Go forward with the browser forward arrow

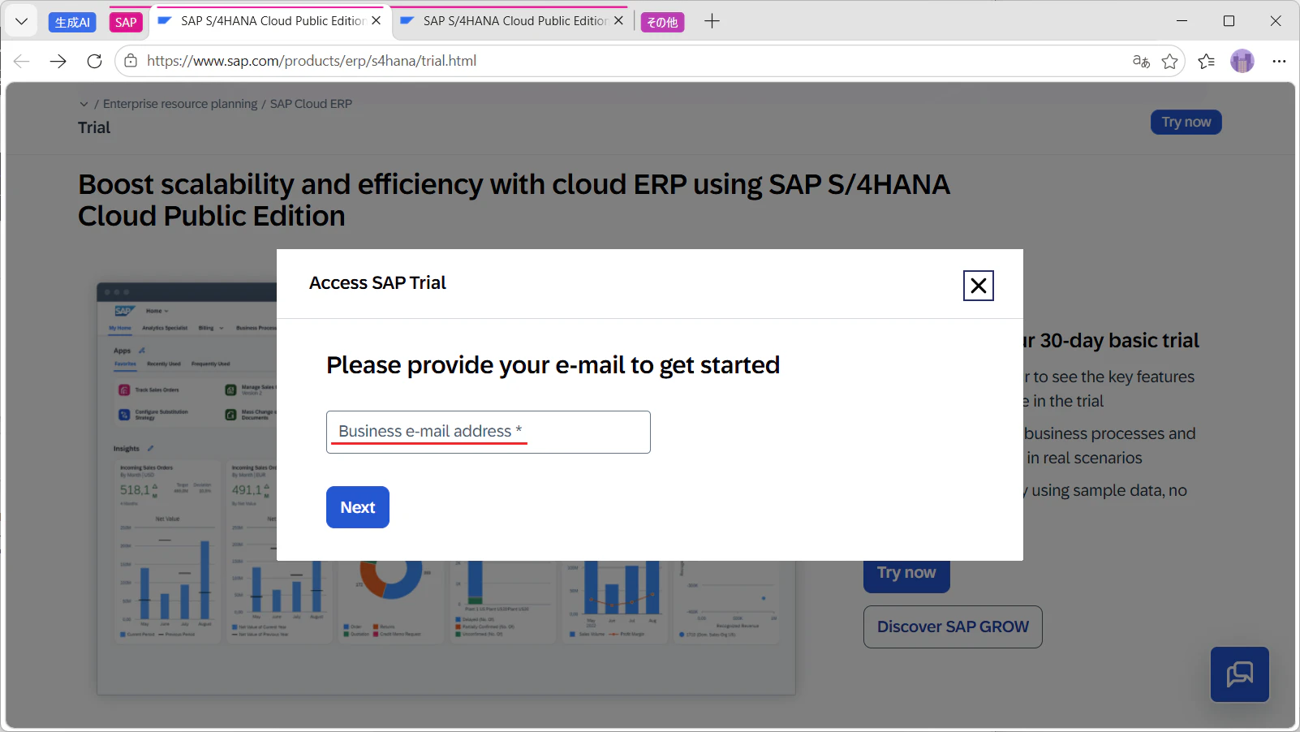[58, 61]
